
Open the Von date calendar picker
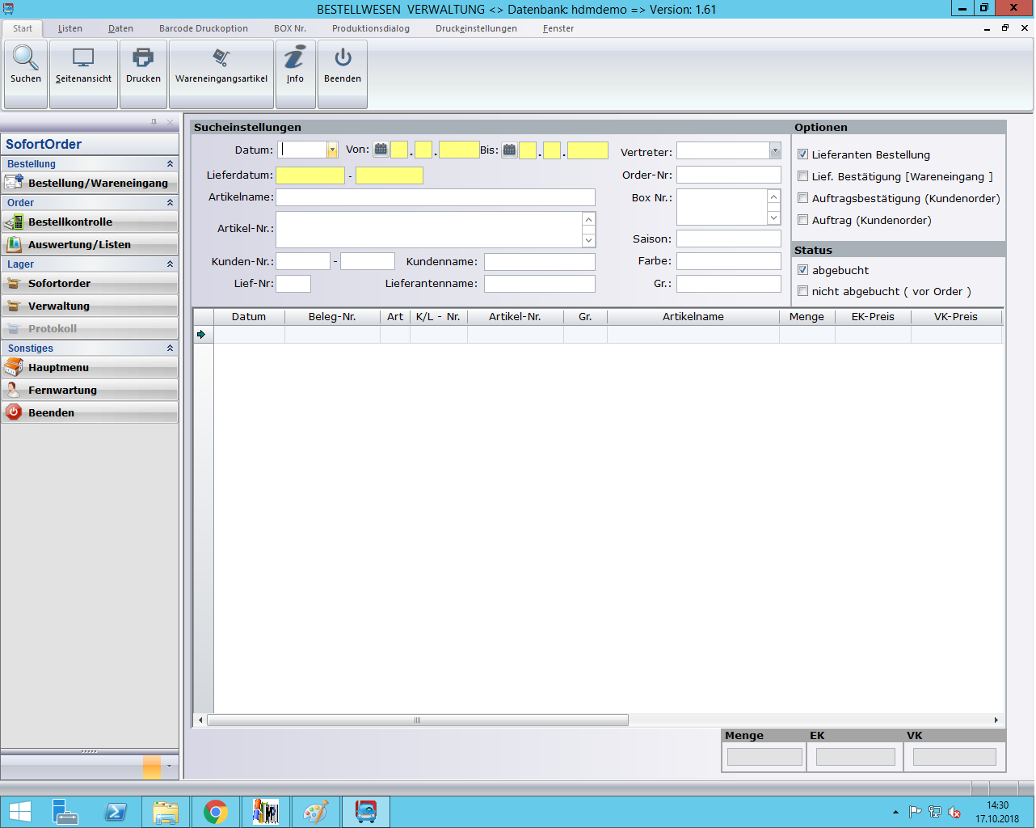[x=381, y=150]
